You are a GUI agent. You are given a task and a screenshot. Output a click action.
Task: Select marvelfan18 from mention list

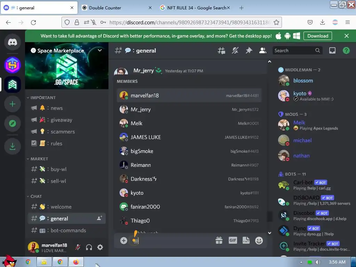189,96
